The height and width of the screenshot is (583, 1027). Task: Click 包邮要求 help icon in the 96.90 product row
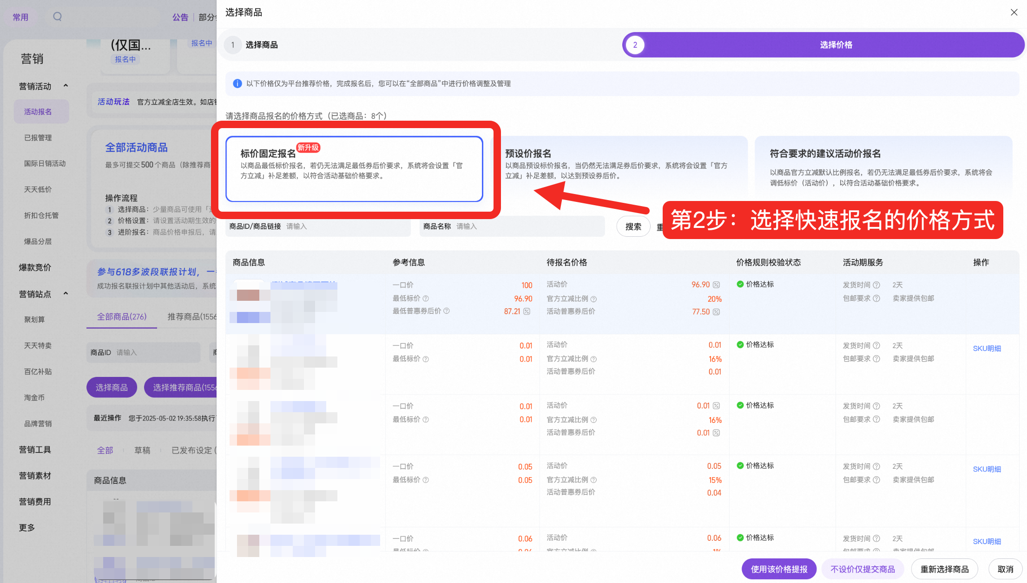[x=876, y=298]
